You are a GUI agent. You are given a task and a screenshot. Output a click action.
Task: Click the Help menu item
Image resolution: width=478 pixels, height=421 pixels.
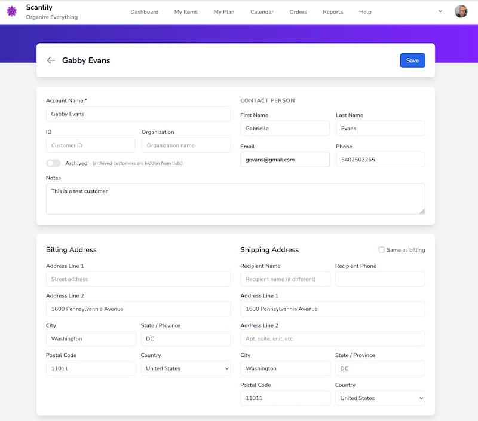point(365,11)
